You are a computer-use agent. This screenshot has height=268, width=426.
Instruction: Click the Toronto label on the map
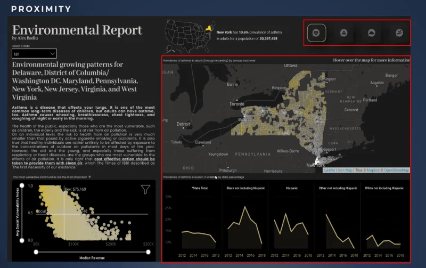pyautogui.click(x=236, y=104)
